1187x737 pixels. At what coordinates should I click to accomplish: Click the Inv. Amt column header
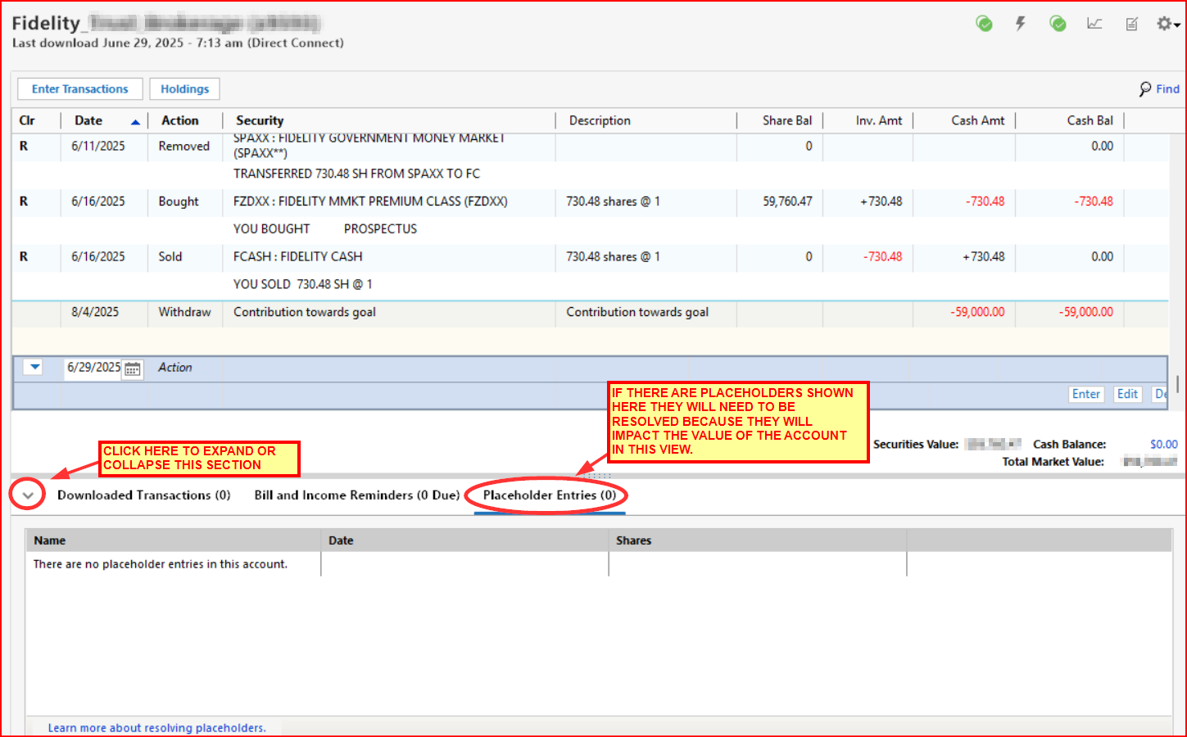coord(879,120)
